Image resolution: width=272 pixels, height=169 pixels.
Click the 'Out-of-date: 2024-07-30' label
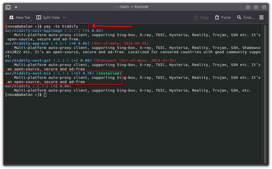pos(148,61)
